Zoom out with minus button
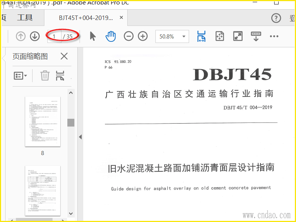 [128, 36]
